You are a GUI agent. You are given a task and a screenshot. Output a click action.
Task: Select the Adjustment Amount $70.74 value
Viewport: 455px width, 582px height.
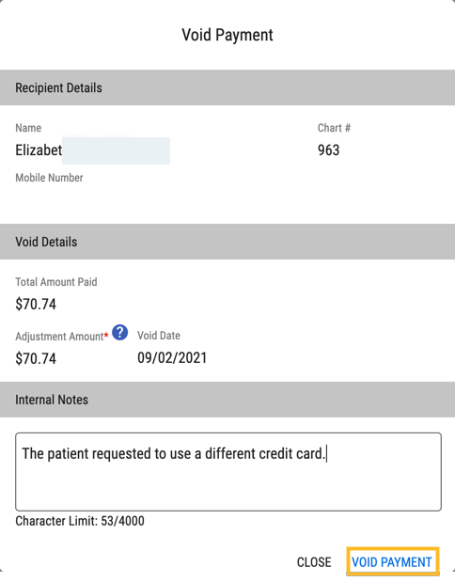(x=36, y=358)
